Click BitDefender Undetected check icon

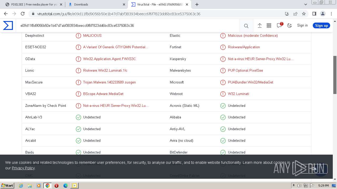pos(223,152)
